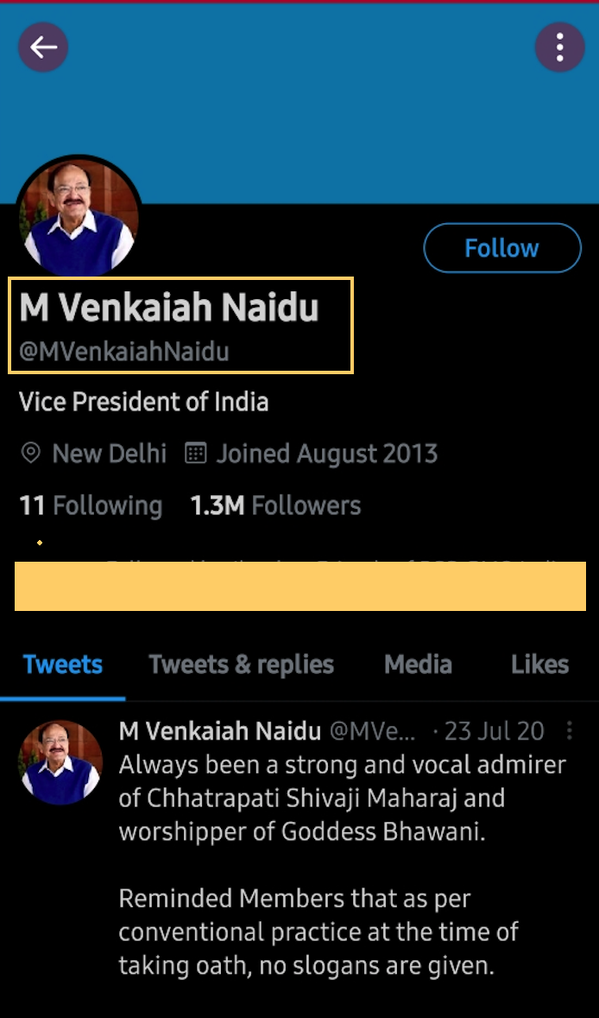This screenshot has width=599, height=1018.
Task: Tap the calendar icon beside Joined date
Action: click(196, 454)
